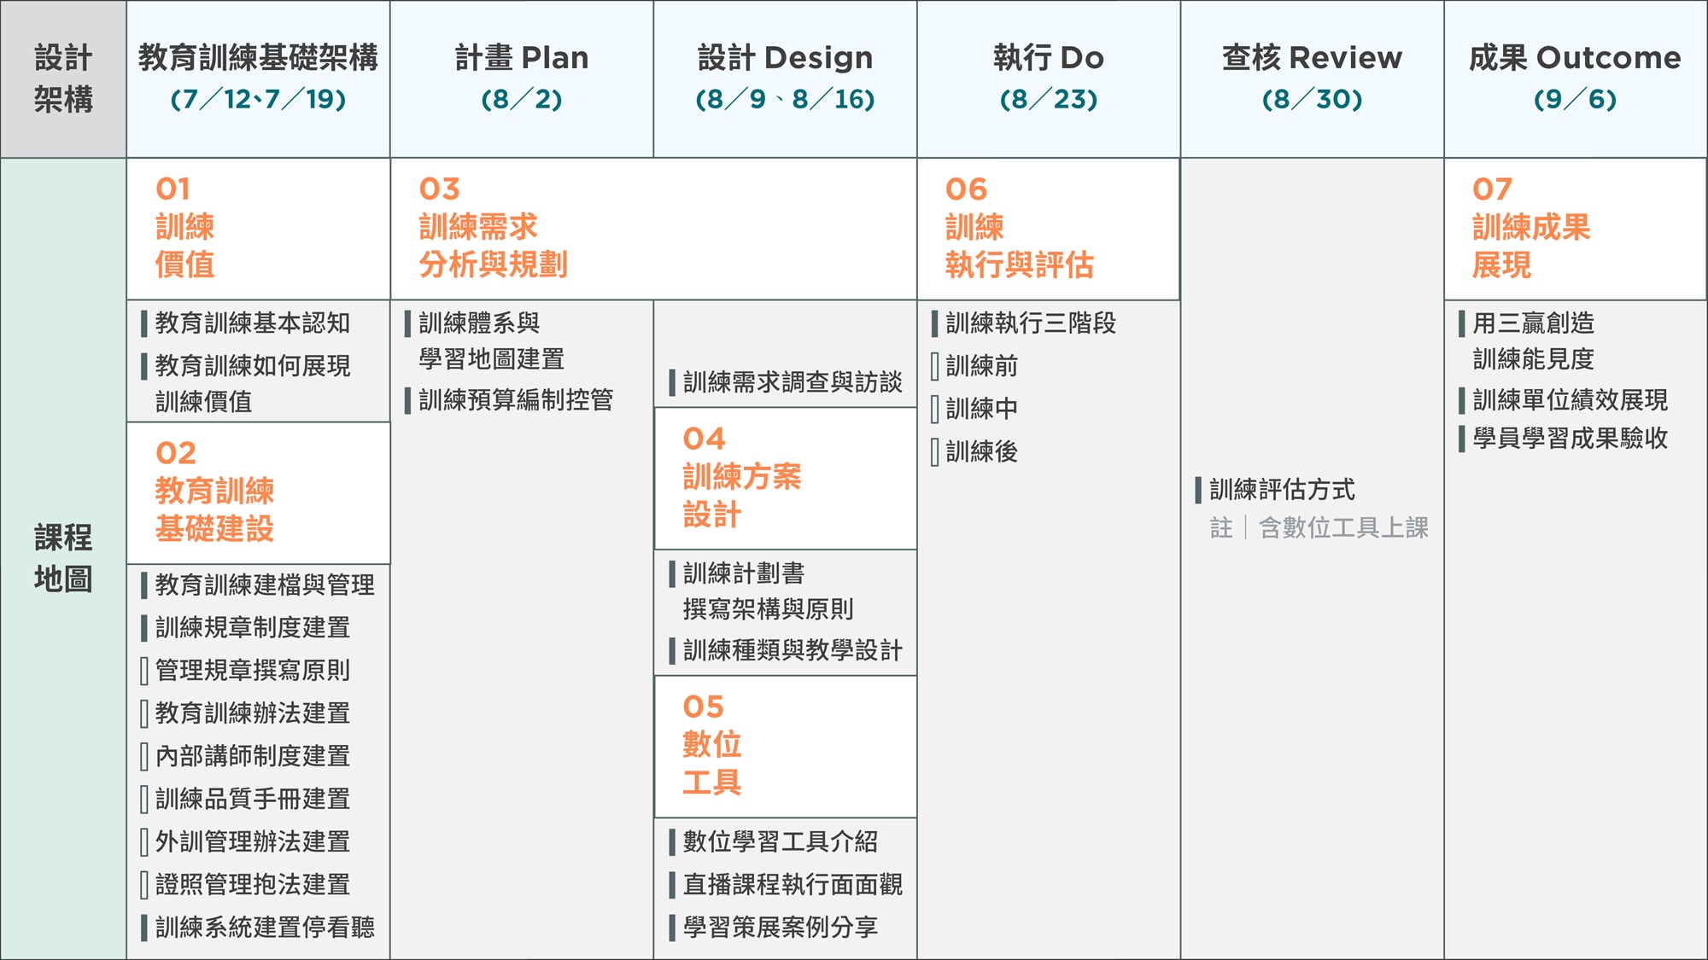Select module 03 訓練需求分析與規劃

(x=653, y=228)
